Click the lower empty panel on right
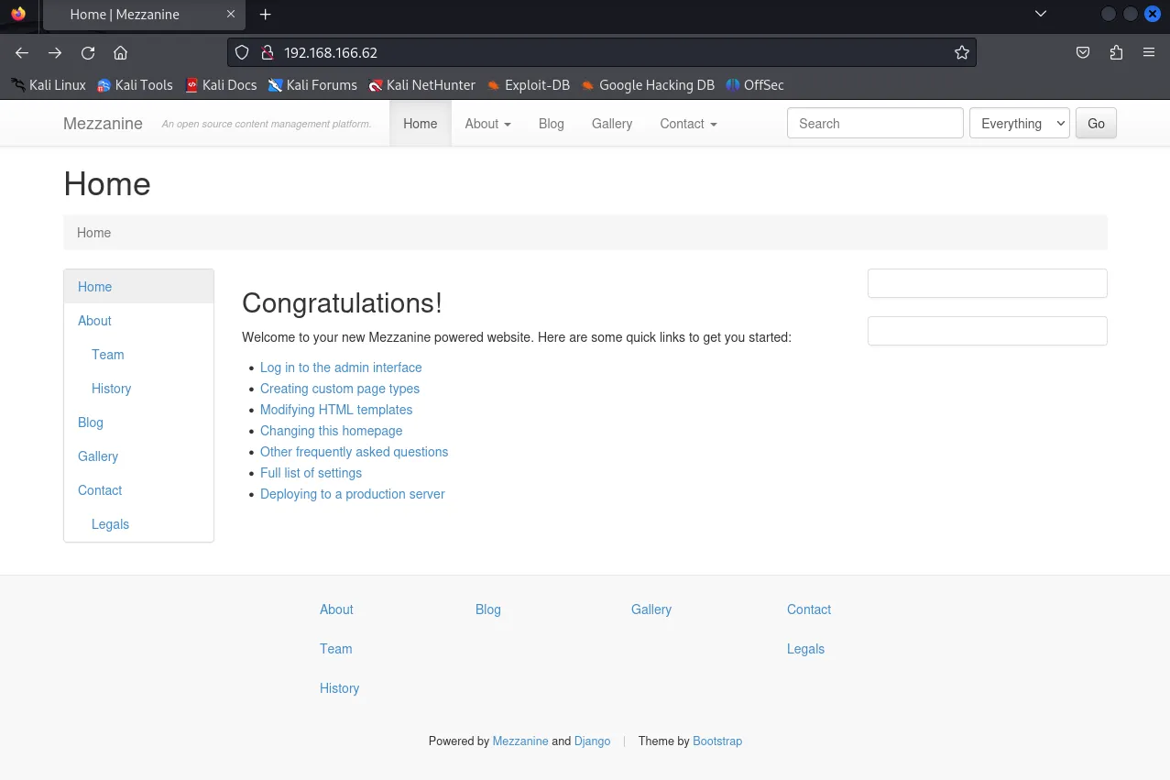Screen dimensions: 1170x780 (987, 331)
